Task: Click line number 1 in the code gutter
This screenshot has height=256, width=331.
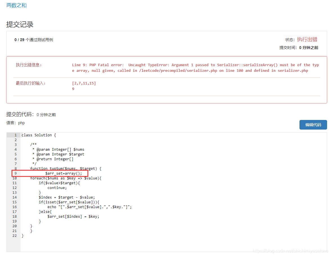Action: click(x=15, y=135)
